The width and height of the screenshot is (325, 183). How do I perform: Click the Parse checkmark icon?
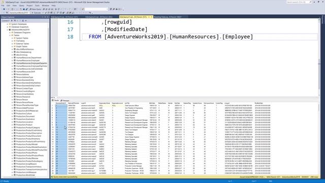46,13
